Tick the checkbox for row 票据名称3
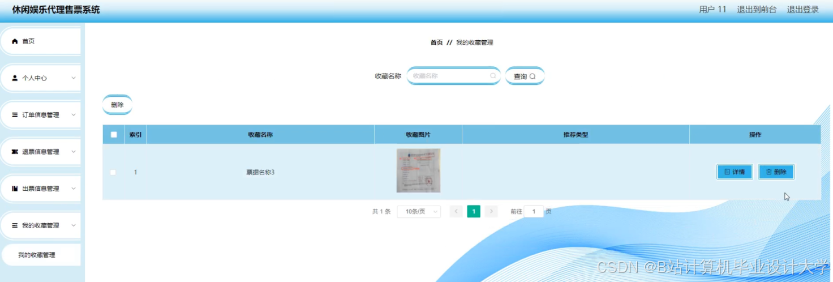The width and height of the screenshot is (833, 282). (x=113, y=172)
